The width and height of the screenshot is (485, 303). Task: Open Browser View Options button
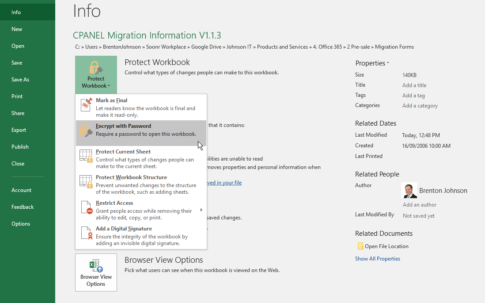(x=96, y=272)
